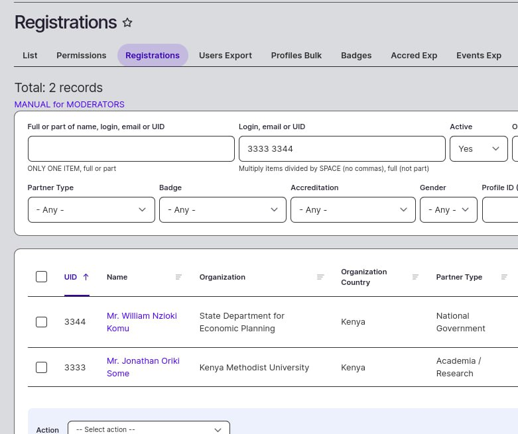Open the Users Export tab
The width and height of the screenshot is (518, 434).
(226, 56)
